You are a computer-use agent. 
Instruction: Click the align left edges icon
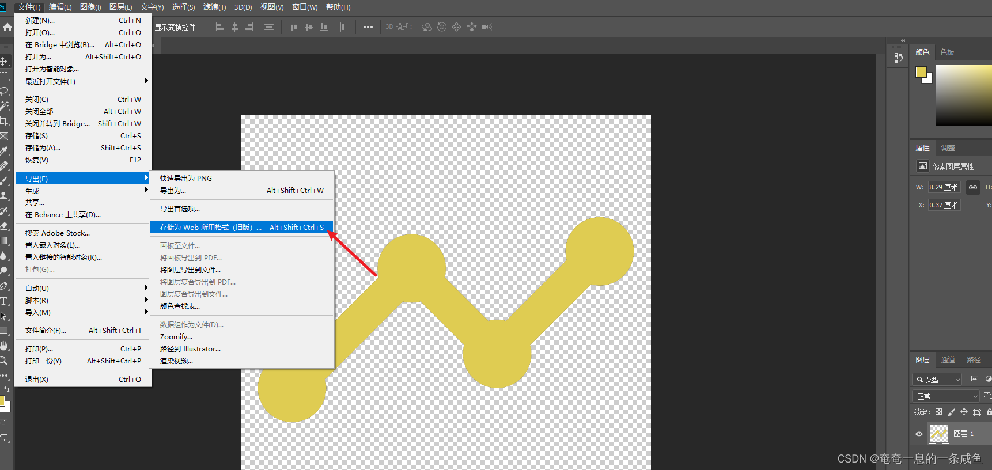tap(219, 27)
